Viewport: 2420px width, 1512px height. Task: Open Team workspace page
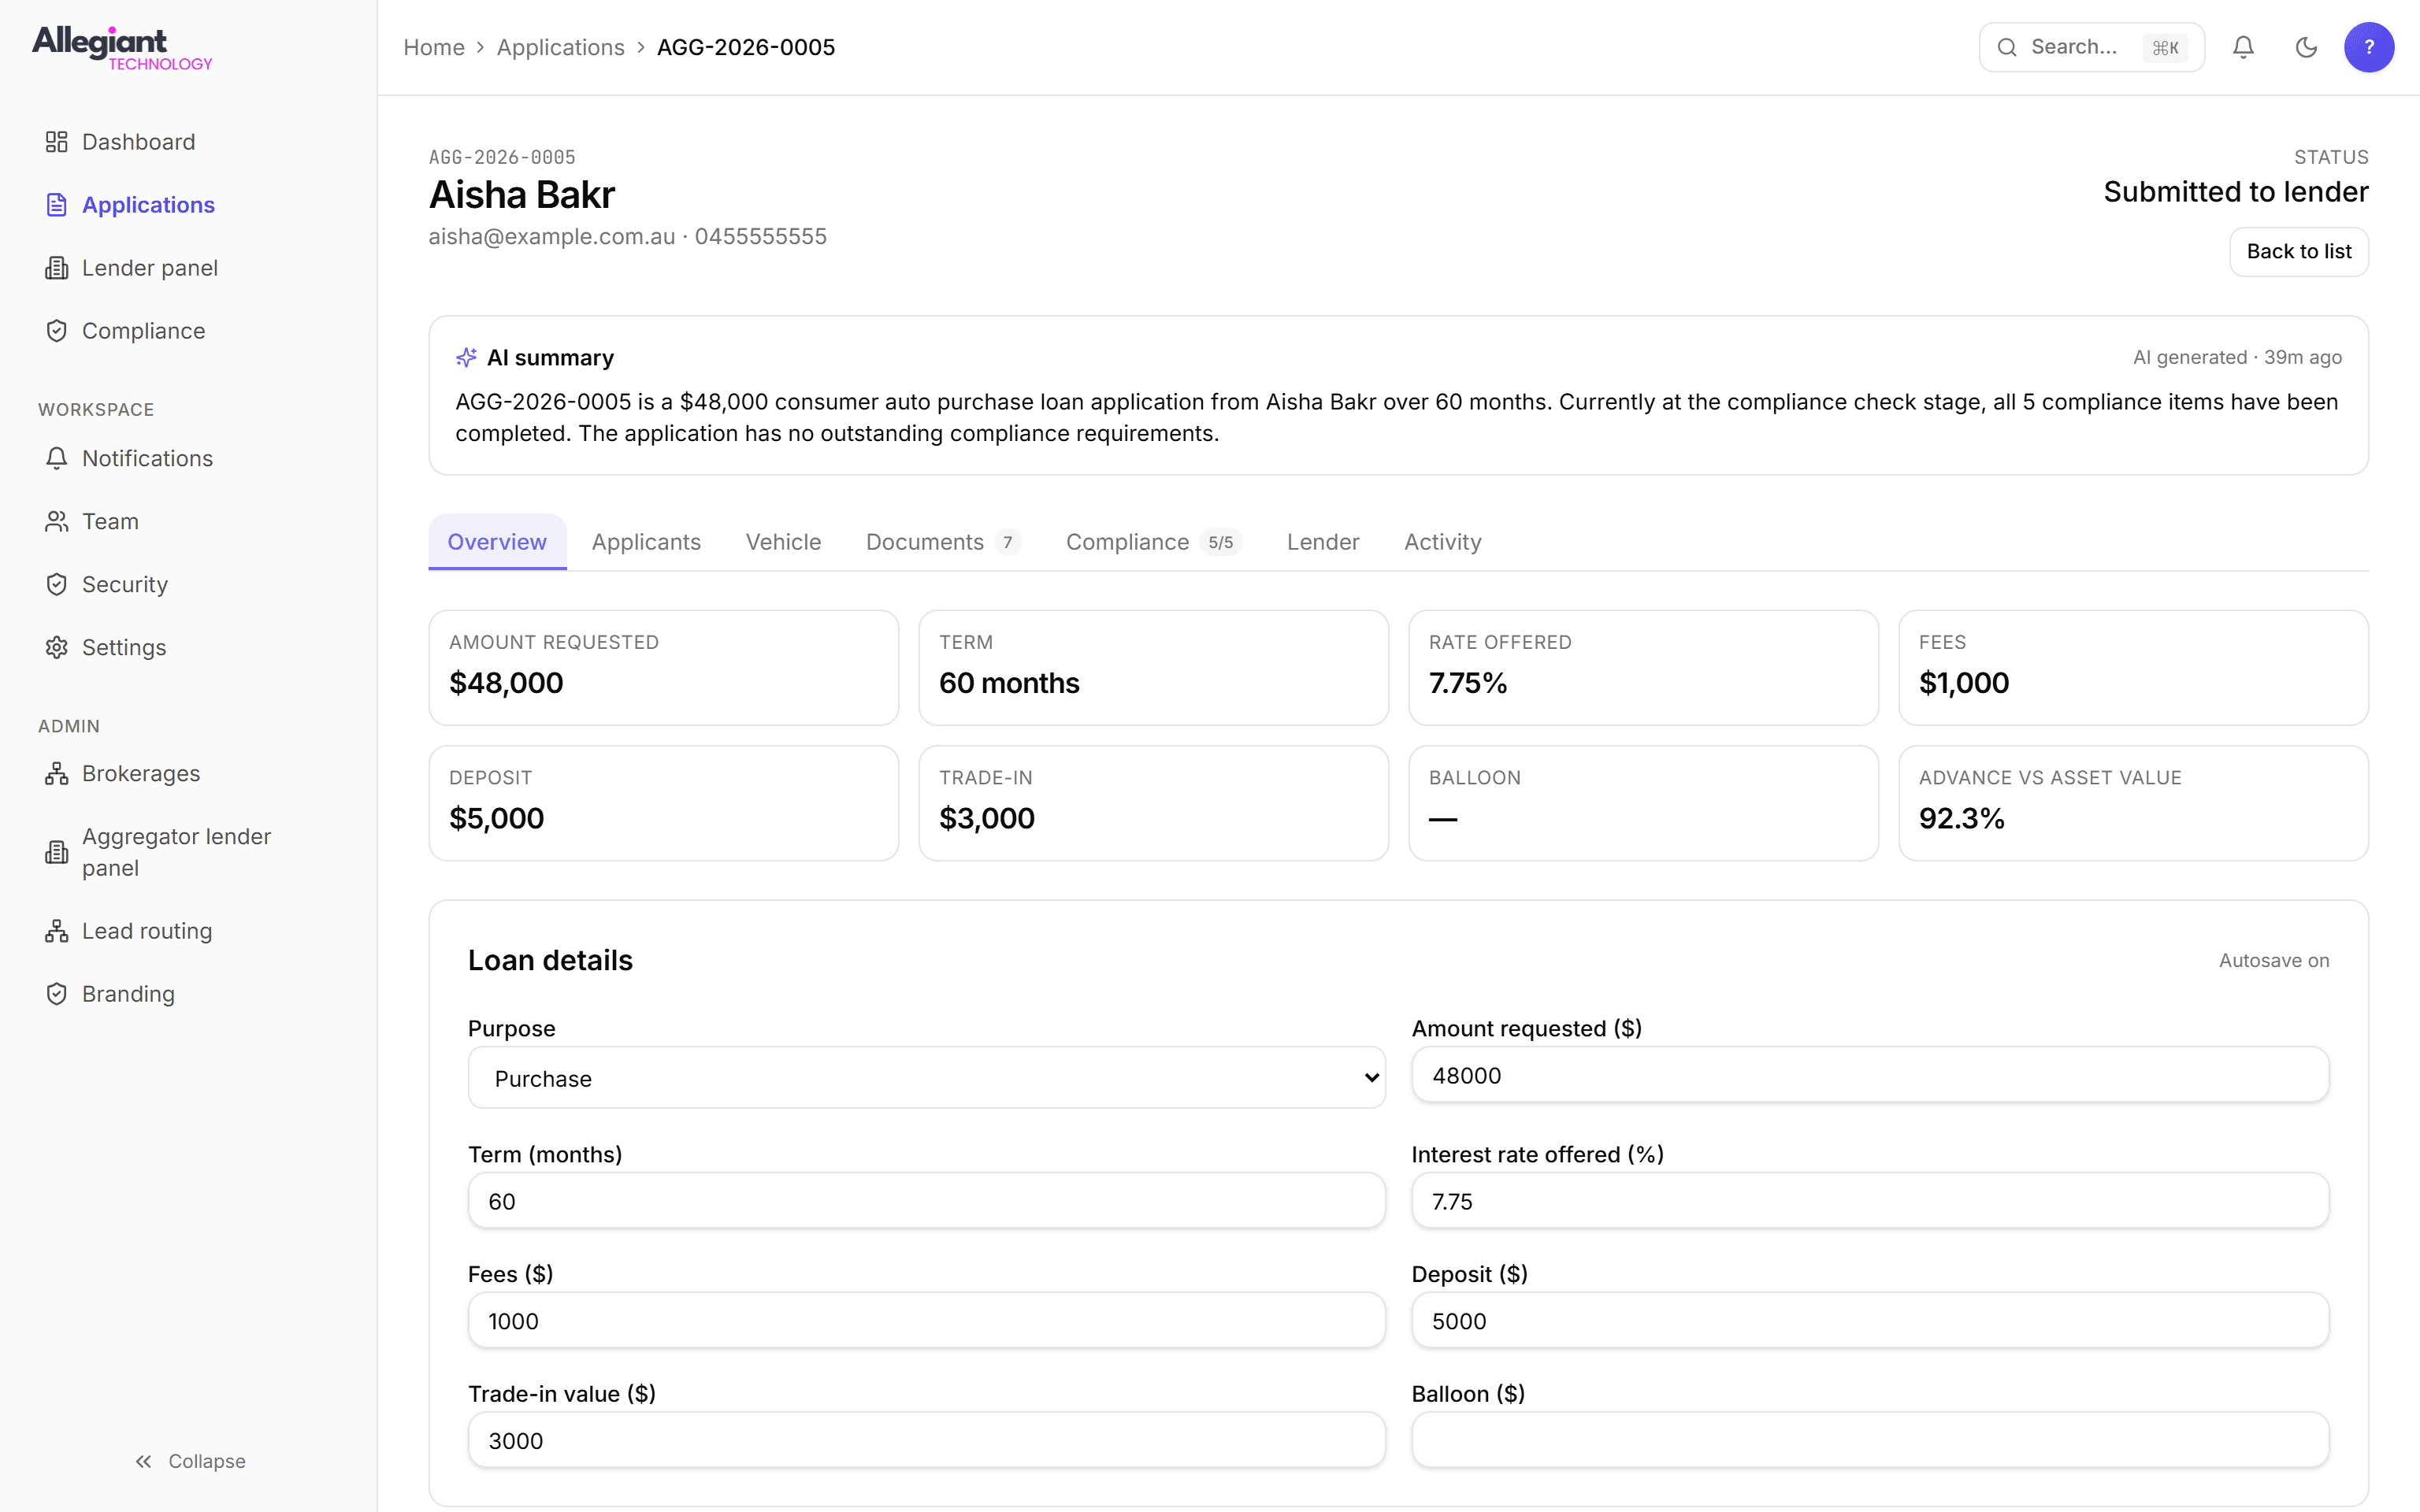coord(189,521)
